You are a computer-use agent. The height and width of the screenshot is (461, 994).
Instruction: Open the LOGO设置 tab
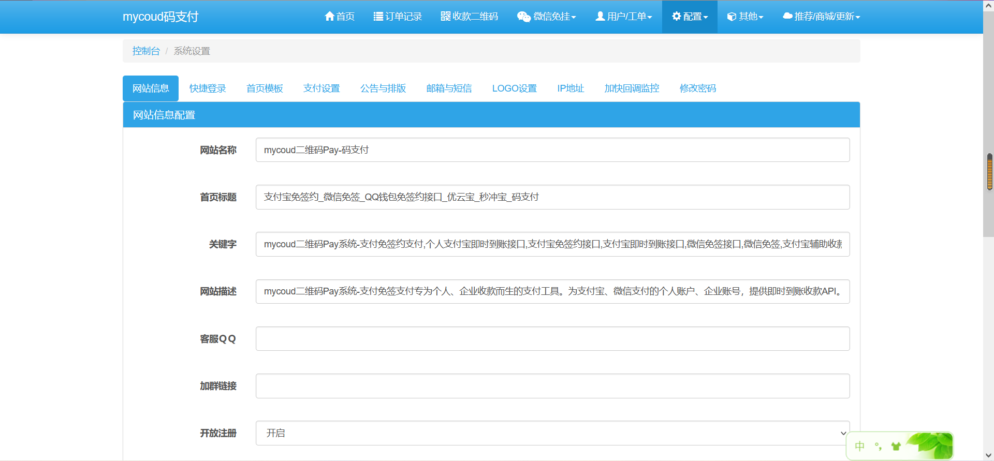(x=514, y=88)
